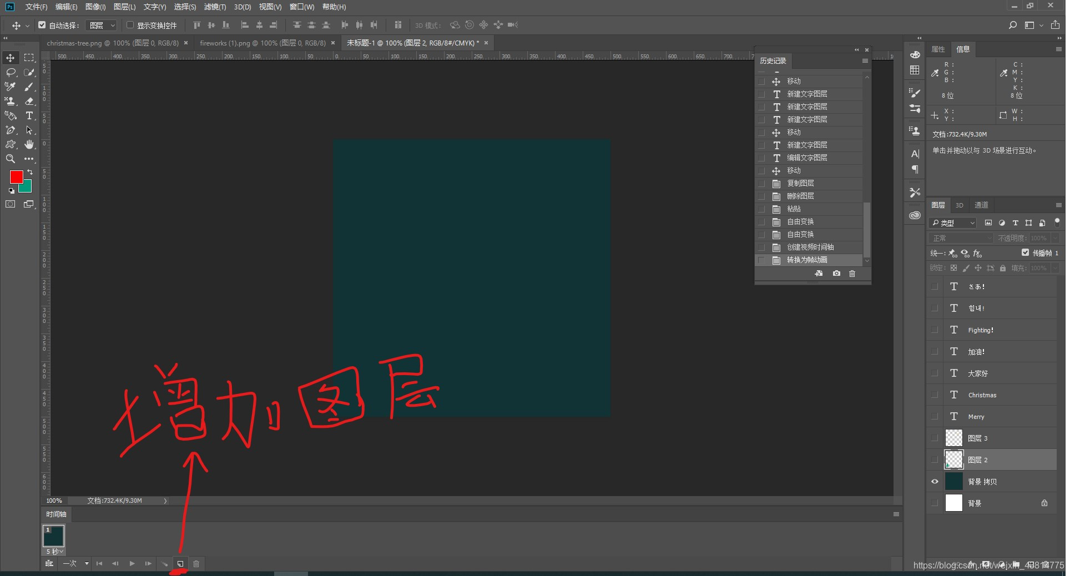Select the Pen tool
The width and height of the screenshot is (1070, 576).
[11, 130]
